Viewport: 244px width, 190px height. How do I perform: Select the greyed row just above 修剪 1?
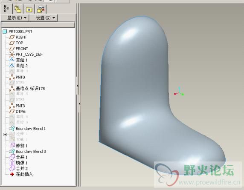(19, 140)
